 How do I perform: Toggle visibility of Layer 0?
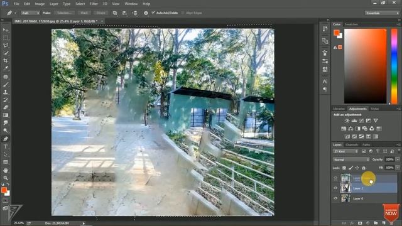(335, 198)
